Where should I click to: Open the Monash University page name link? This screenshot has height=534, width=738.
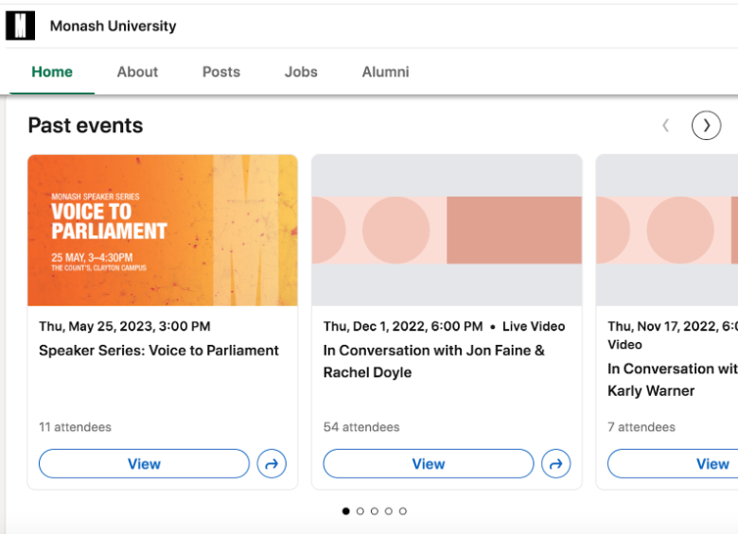pos(113,26)
